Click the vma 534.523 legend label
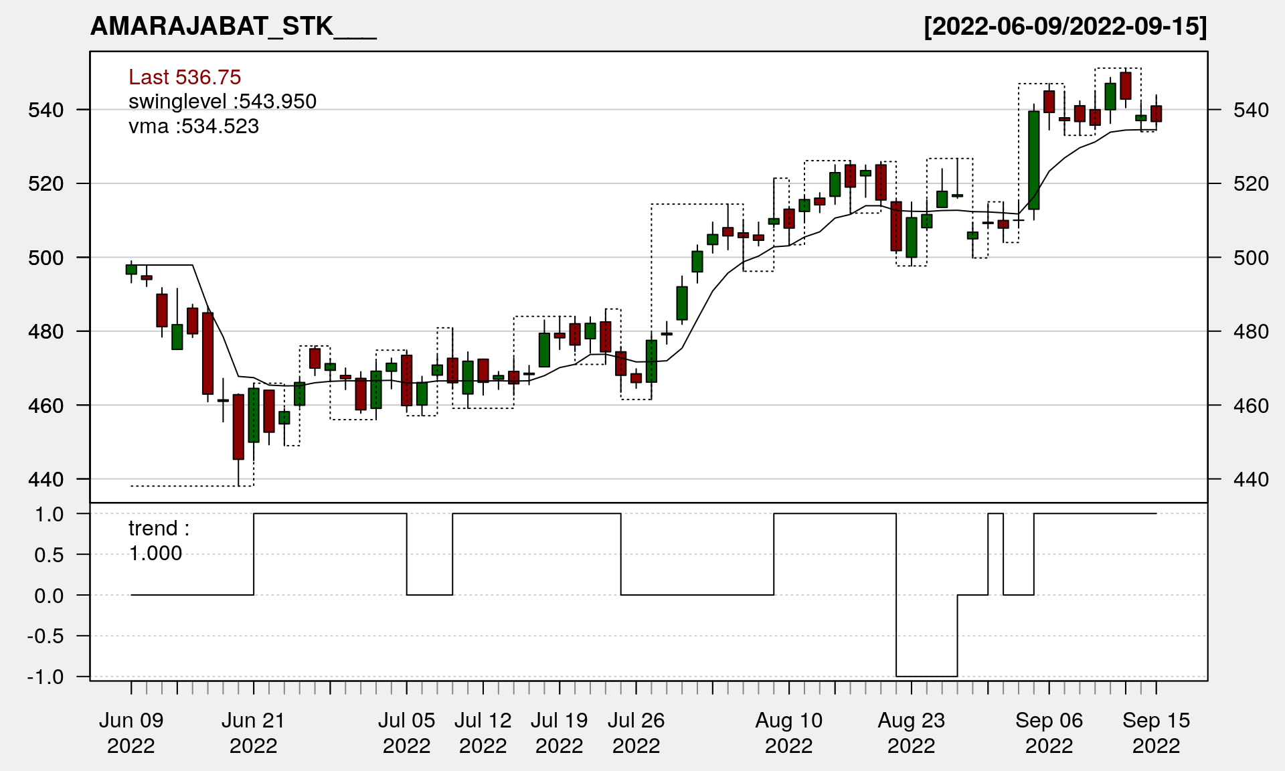Viewport: 1285px width, 771px height. pyautogui.click(x=193, y=126)
